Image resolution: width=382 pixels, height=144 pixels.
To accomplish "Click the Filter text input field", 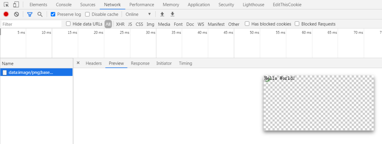I will (31, 24).
